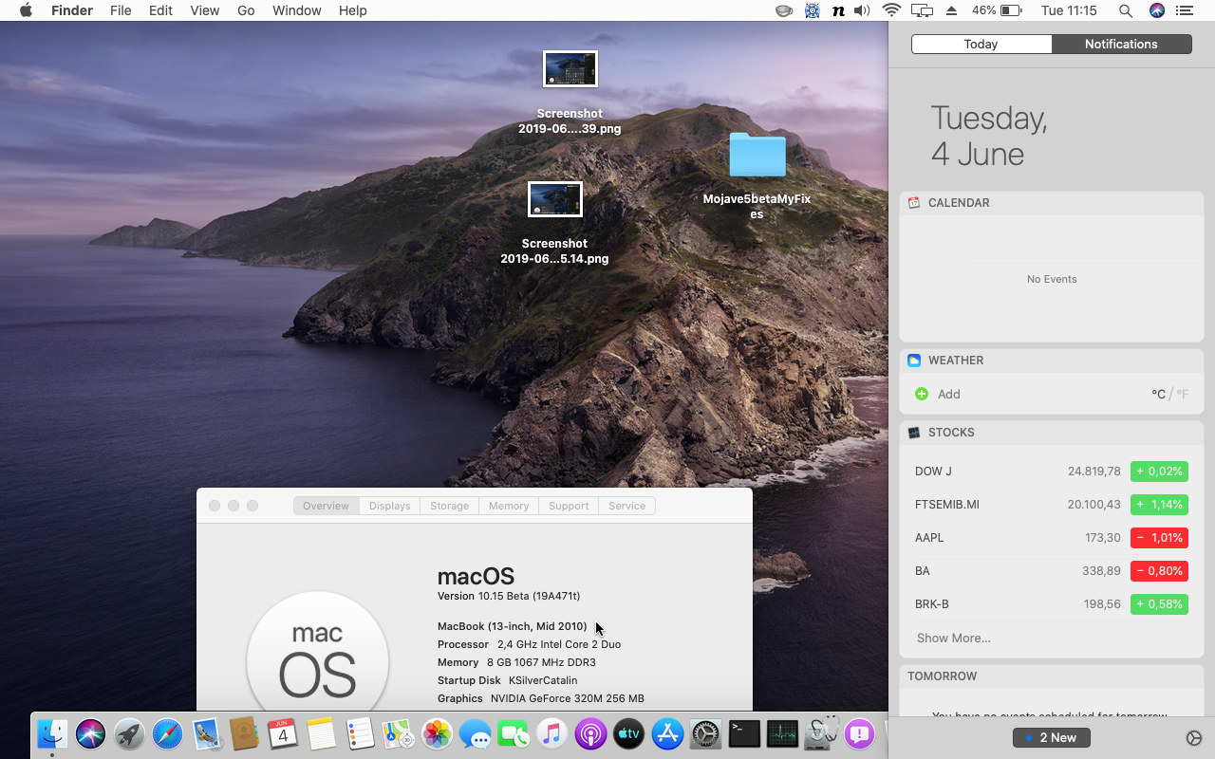Click volume speaker icon in menu bar
Viewport: 1215px width, 759px height.
coord(862,10)
